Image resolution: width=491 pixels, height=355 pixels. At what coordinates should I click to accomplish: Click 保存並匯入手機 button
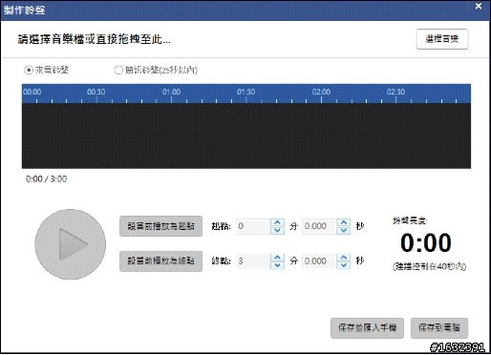pyautogui.click(x=367, y=327)
